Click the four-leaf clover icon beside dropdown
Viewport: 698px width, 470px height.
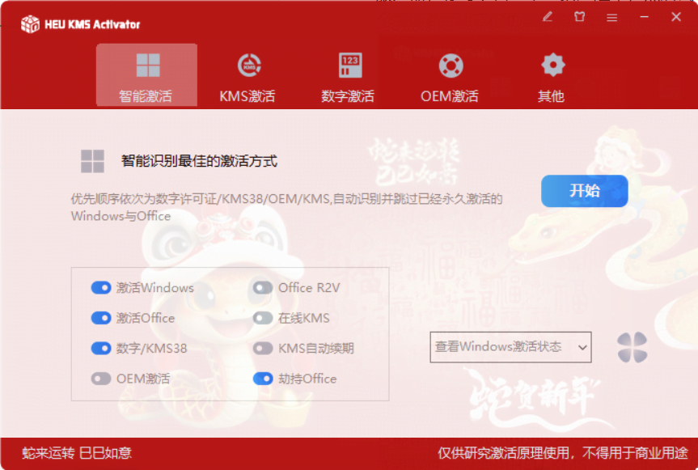click(632, 347)
